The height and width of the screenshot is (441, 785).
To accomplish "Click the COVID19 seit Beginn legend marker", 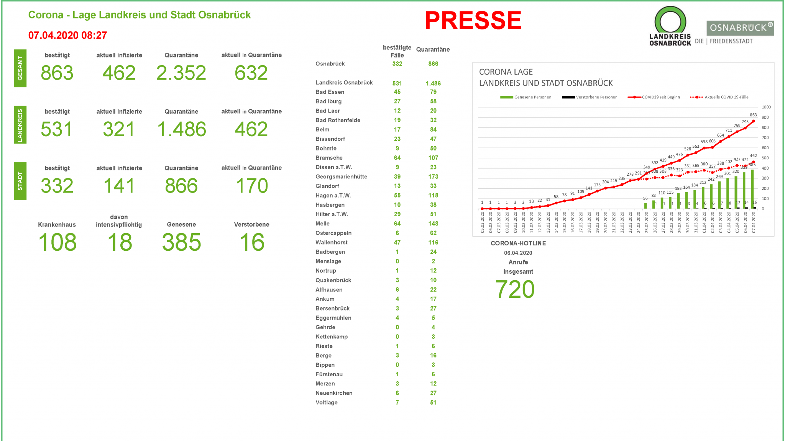I will coord(634,97).
